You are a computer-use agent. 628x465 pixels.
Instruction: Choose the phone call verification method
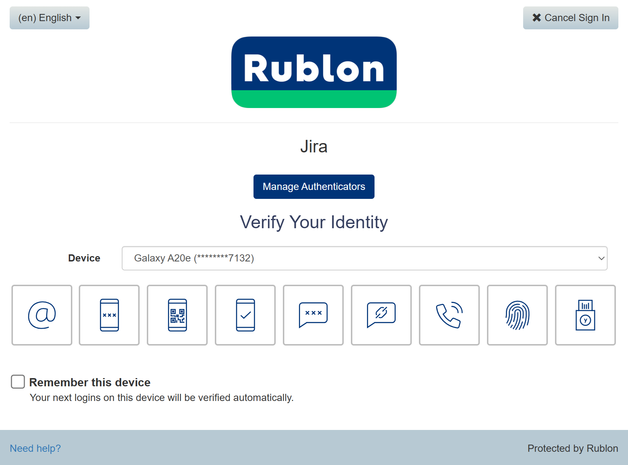point(449,315)
